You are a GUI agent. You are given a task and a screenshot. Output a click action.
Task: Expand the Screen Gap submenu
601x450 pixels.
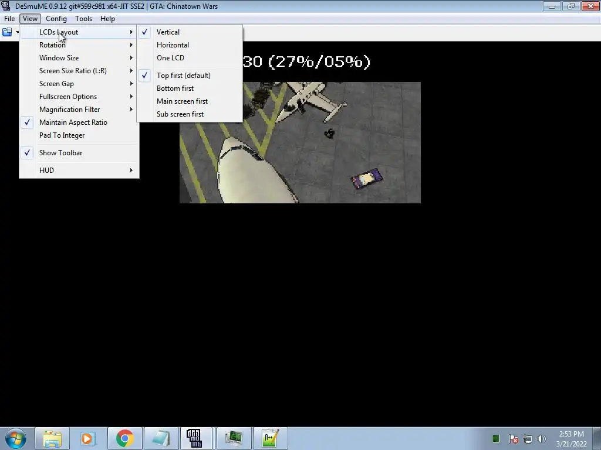79,84
